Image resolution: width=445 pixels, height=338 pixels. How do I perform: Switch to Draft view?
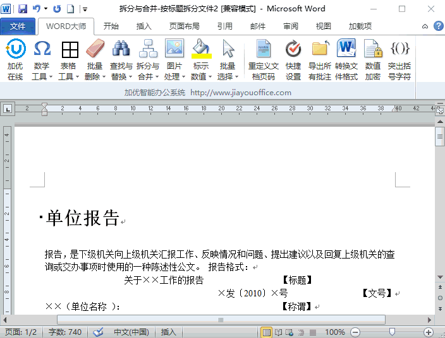(313, 332)
